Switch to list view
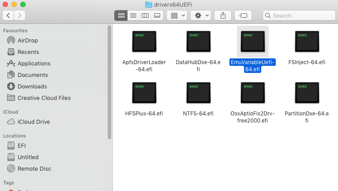The image size is (338, 191). click(133, 15)
